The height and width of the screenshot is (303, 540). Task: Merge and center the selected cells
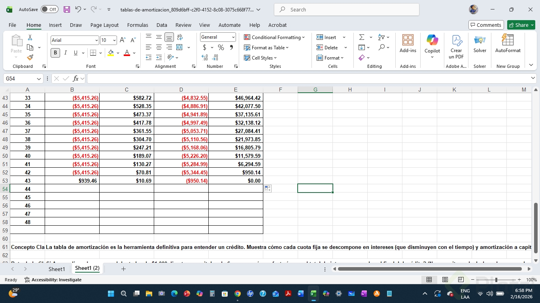pyautogui.click(x=179, y=47)
